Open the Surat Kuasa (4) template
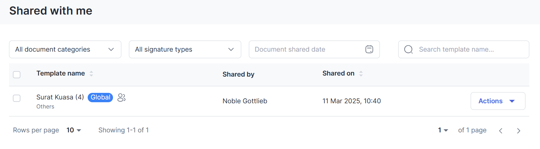The image size is (540, 149). 60,97
